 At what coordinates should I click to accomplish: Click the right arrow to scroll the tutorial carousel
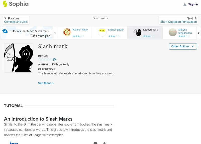[199, 33]
